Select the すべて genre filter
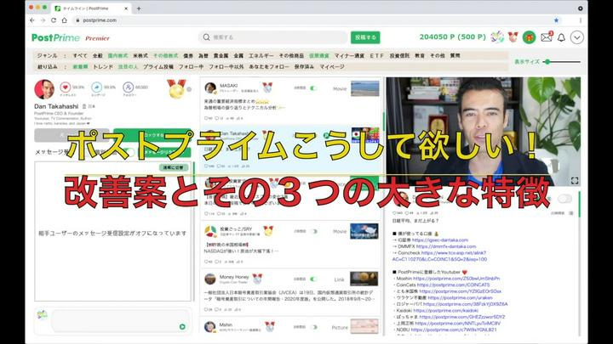Image resolution: width=613 pixels, height=344 pixels. pyautogui.click(x=80, y=56)
